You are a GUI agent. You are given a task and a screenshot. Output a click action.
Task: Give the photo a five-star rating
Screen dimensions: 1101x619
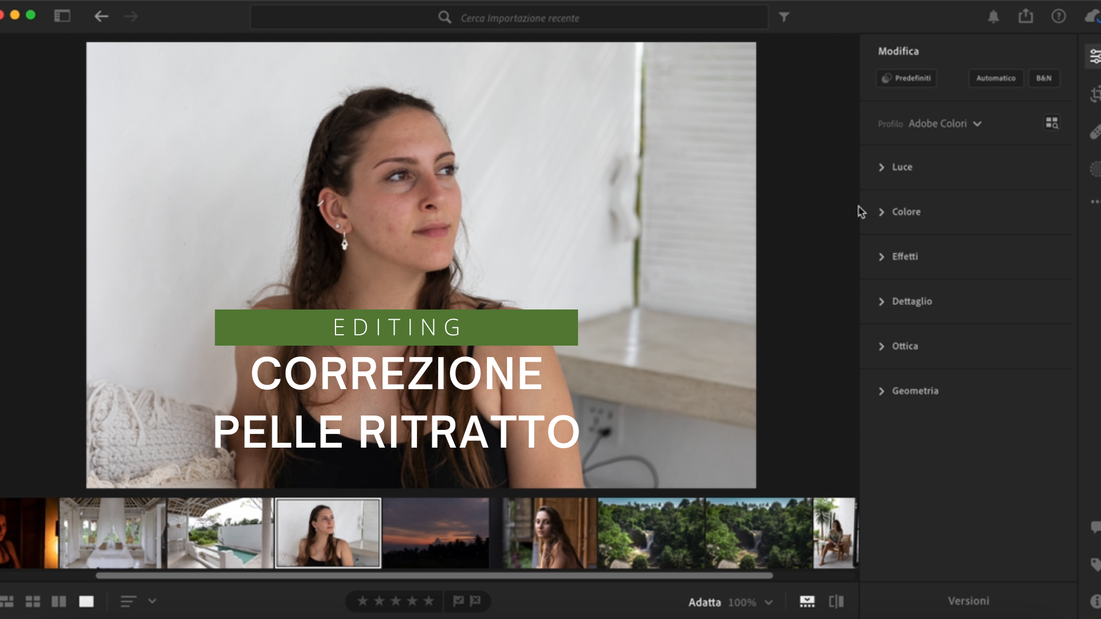[x=428, y=601]
